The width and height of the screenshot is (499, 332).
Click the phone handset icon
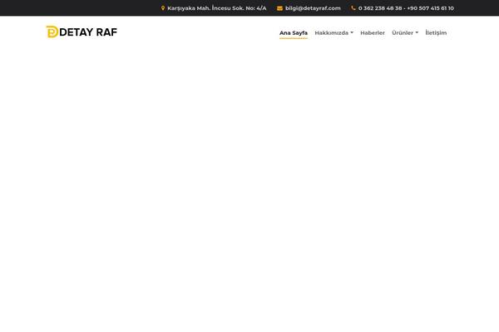point(353,8)
